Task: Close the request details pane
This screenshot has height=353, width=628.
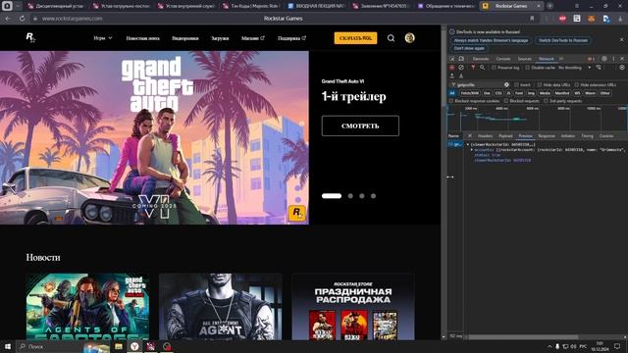Action: coord(470,136)
